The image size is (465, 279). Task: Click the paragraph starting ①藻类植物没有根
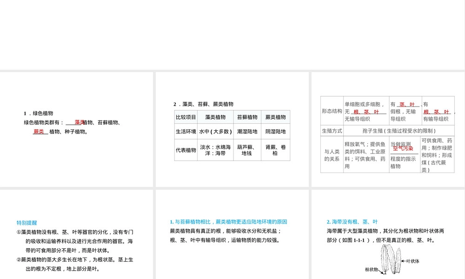[75, 241]
